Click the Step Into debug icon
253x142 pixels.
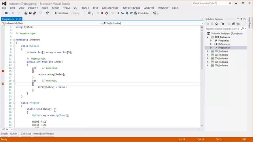click(123, 13)
